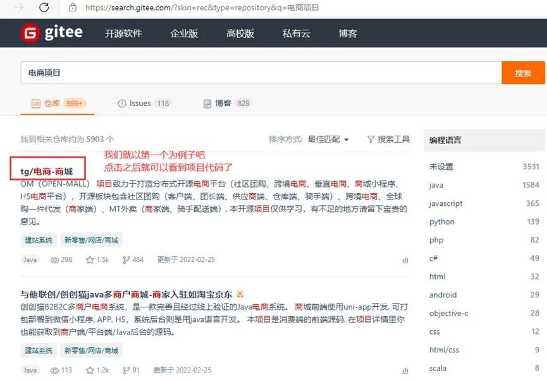Go to the 企业版 navigation item

click(184, 33)
